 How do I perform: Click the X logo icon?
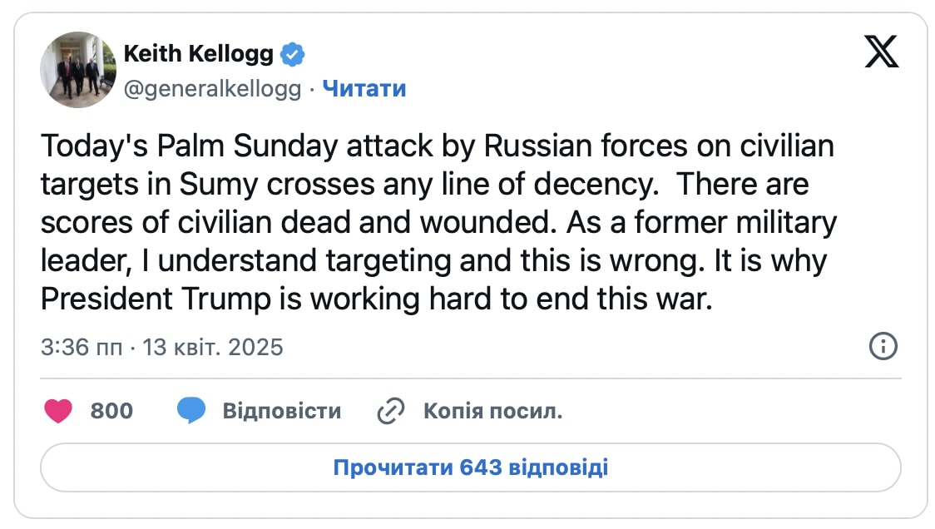click(881, 52)
